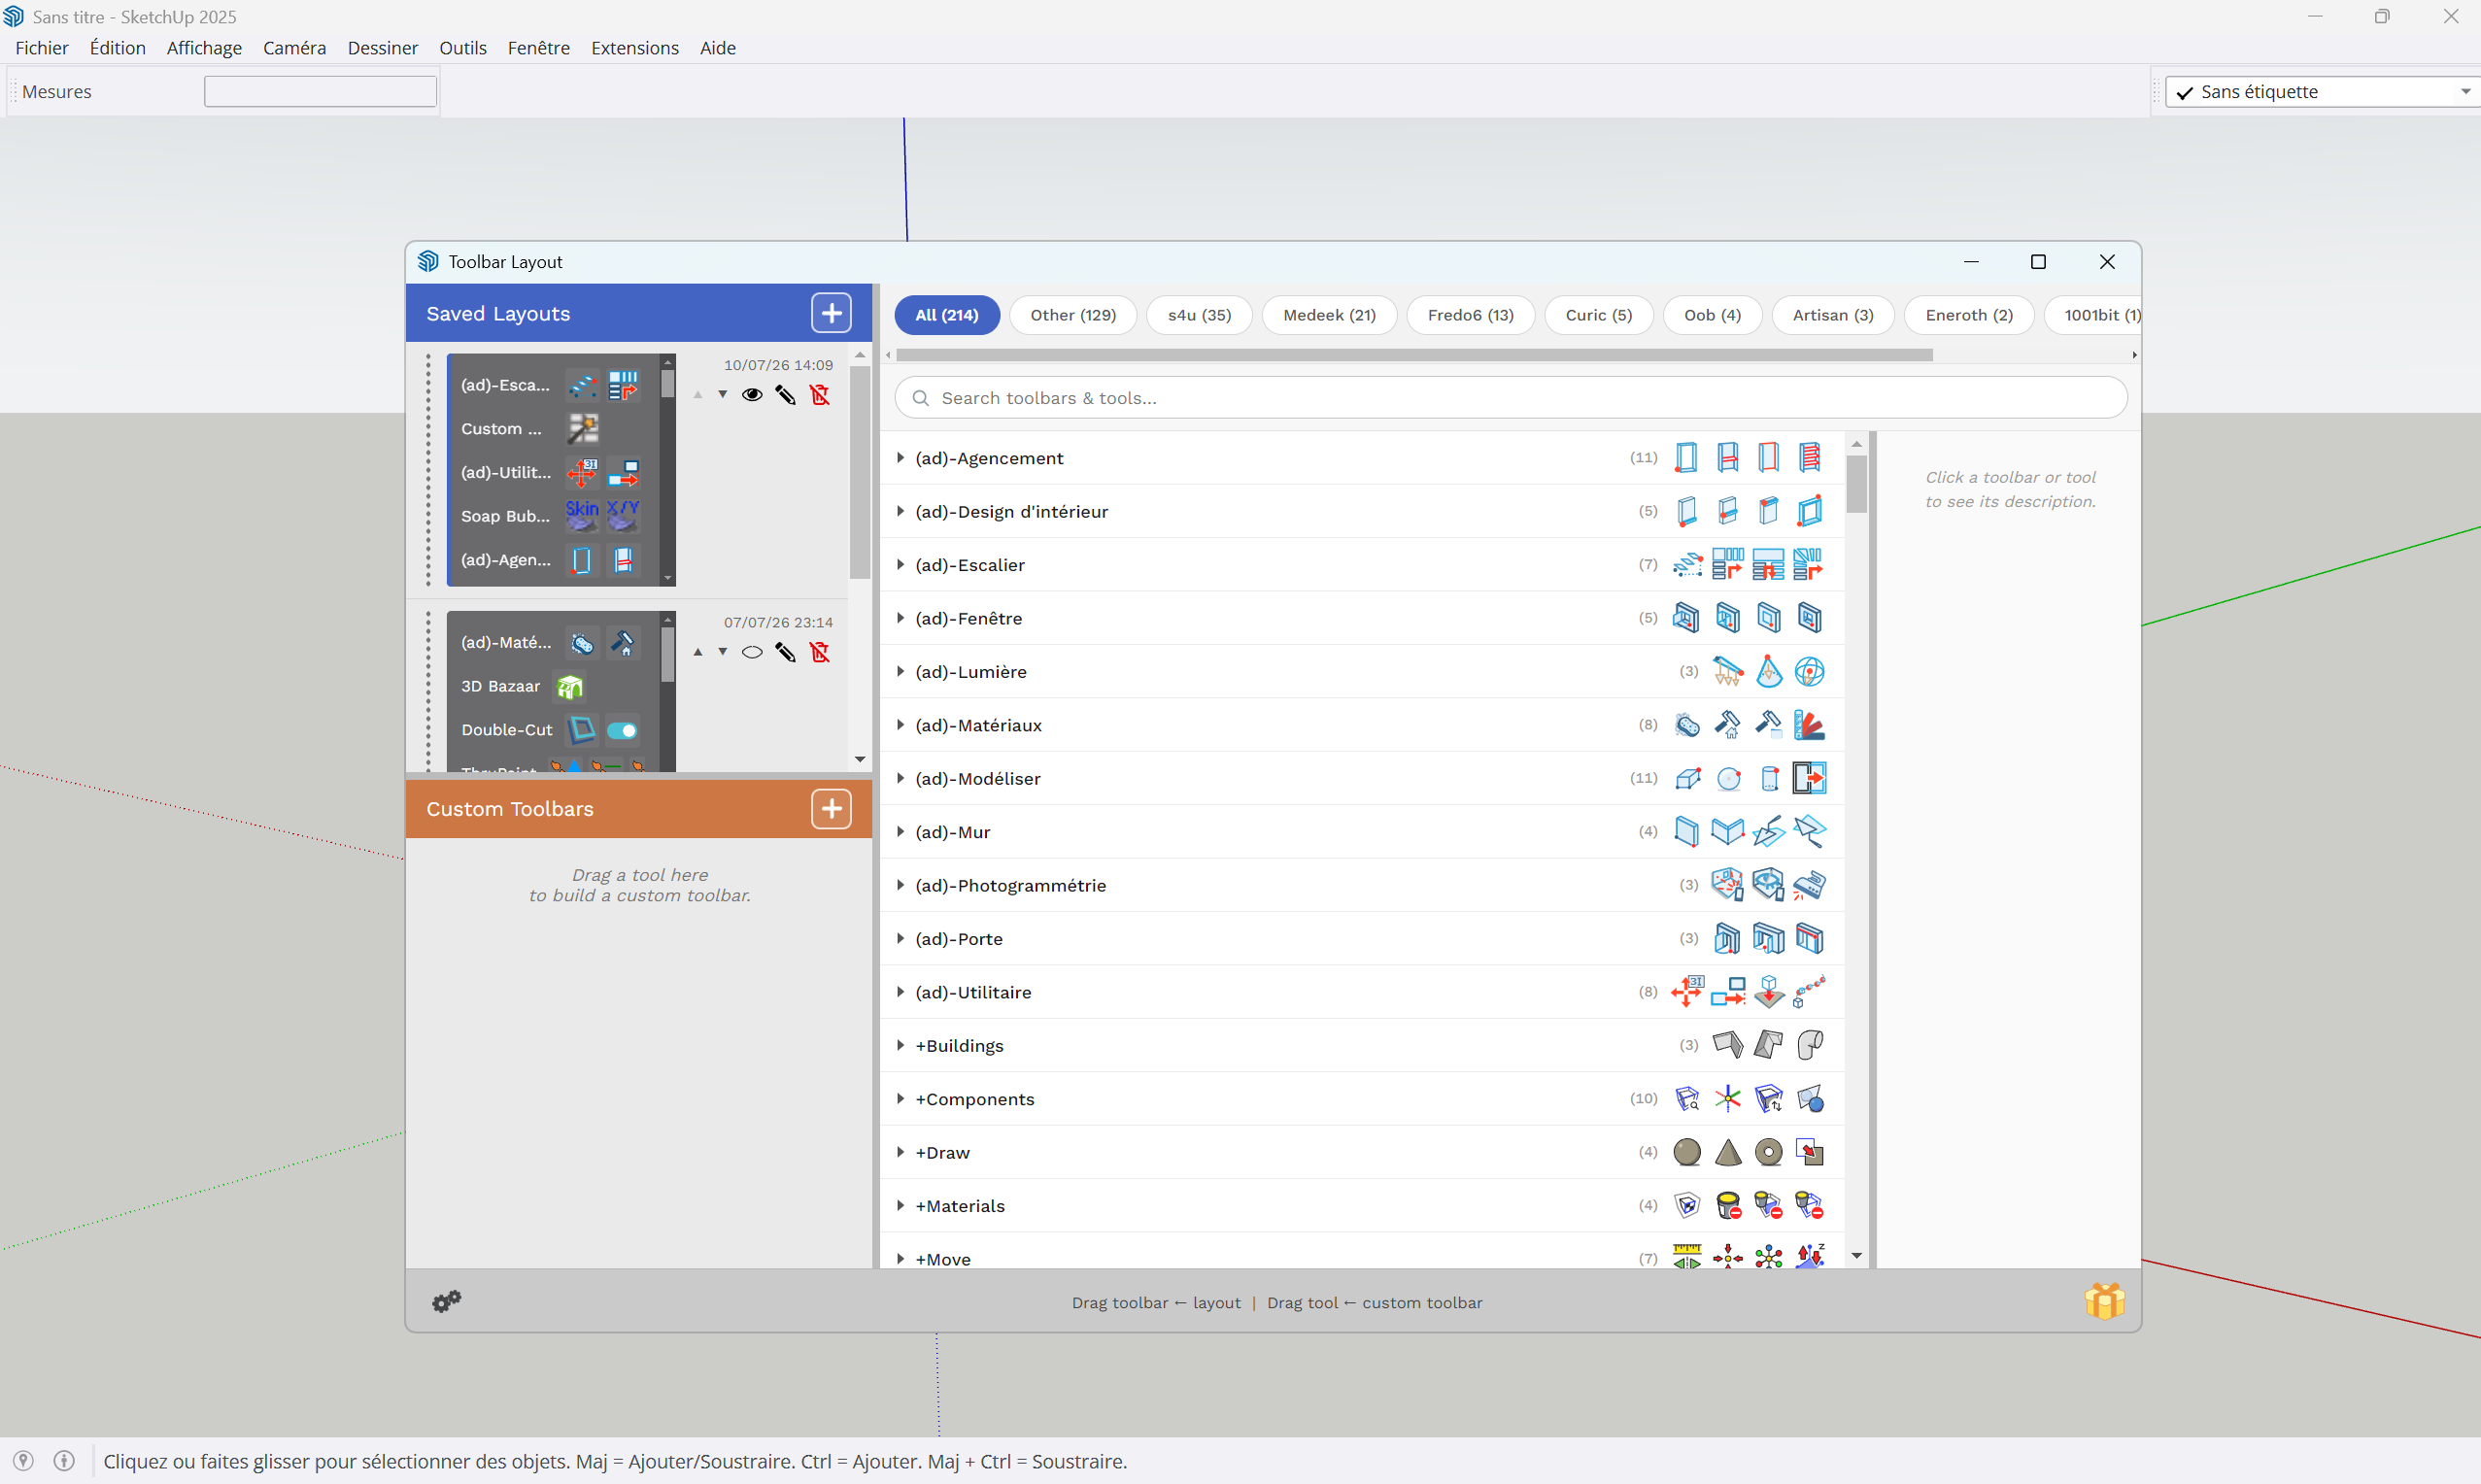The image size is (2481, 1484).
Task: Click the 3D Bazaar green icon
Action: 569,686
